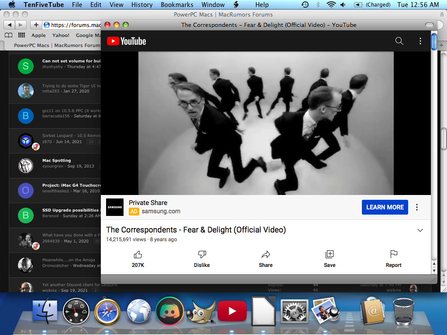
Task: Click YouTube window scroll down arrow
Action: coord(434,270)
